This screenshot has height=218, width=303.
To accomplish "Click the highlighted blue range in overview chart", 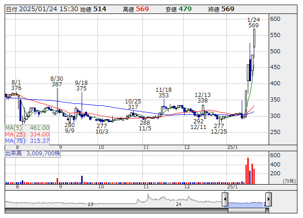I will (x=247, y=204).
